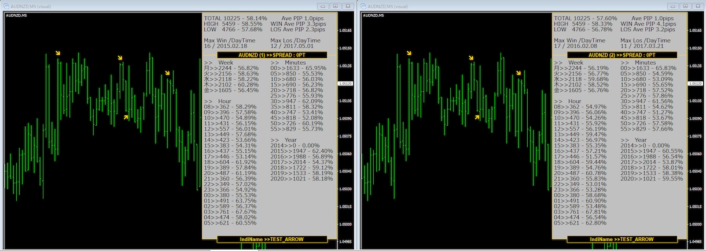Viewport: 706px width, 251px height.
Task: Click minutes row '00>>1633 - 65.95%'
Action: click(x=297, y=68)
